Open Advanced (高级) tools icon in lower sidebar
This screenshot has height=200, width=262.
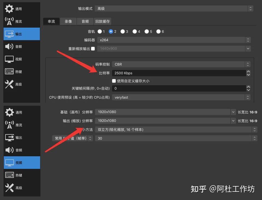click(x=9, y=188)
